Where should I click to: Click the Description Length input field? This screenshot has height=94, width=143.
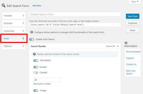(x=47, y=80)
